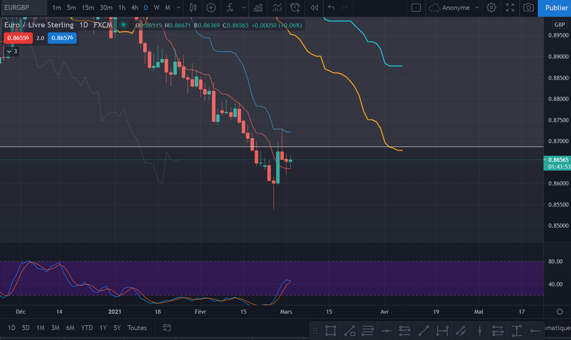Click the red 0.86556 sell price button
This screenshot has height=340, width=571.
coord(18,38)
